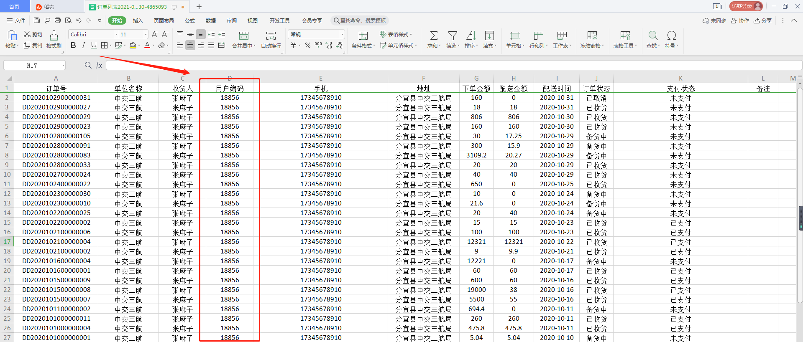Toggle Wrap Text (自动换行)
The image size is (803, 342).
271,36
